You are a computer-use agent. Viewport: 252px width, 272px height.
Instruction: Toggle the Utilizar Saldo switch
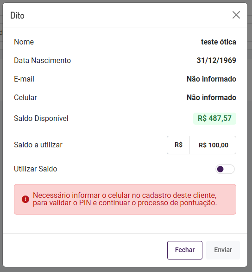pos(225,169)
